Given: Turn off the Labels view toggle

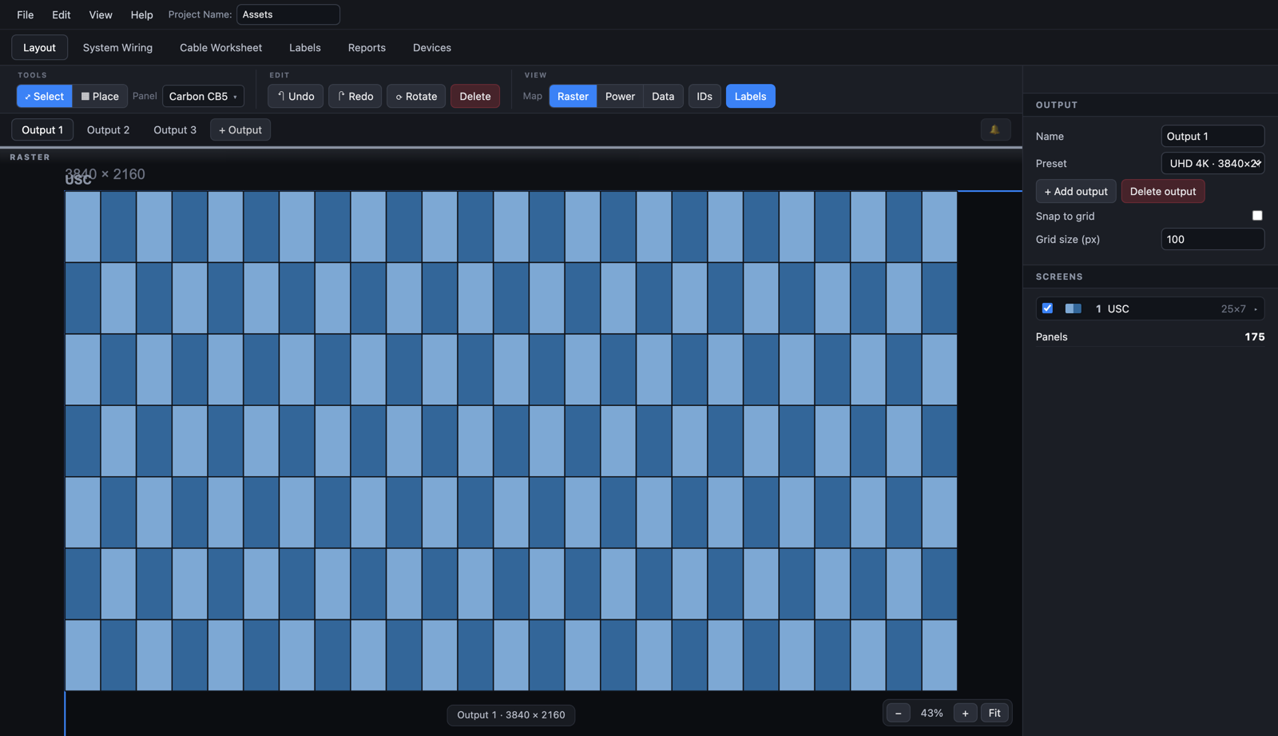Looking at the screenshot, I should pyautogui.click(x=750, y=96).
